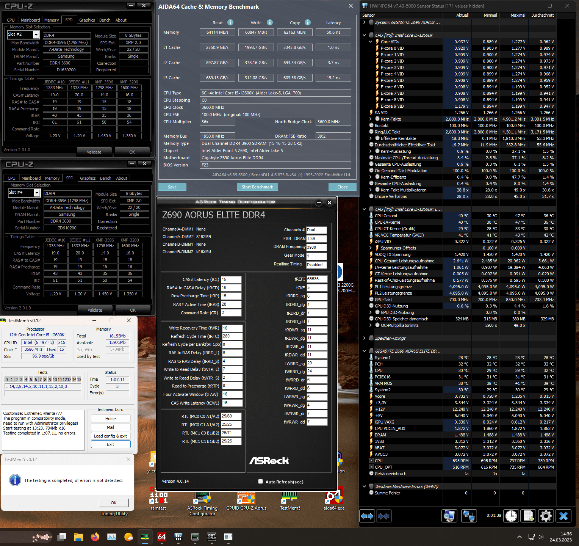This screenshot has width=579, height=546.
Task: Click the system tray volume icon
Action: tap(540, 537)
